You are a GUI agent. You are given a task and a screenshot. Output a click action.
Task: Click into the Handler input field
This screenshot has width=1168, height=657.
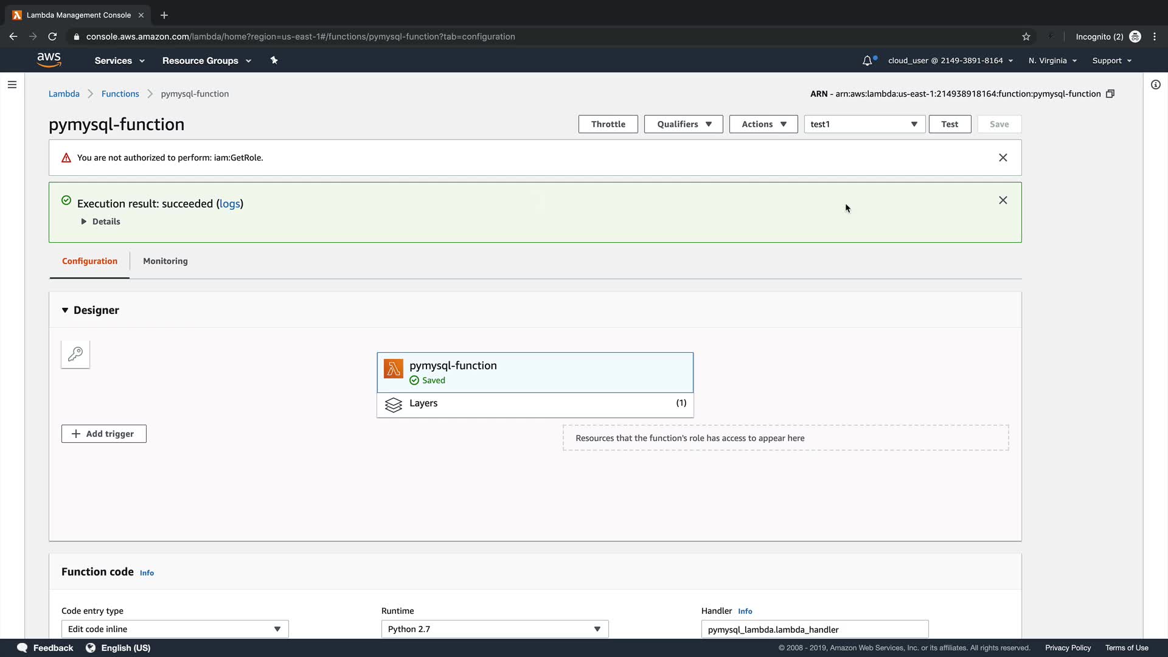[815, 629]
